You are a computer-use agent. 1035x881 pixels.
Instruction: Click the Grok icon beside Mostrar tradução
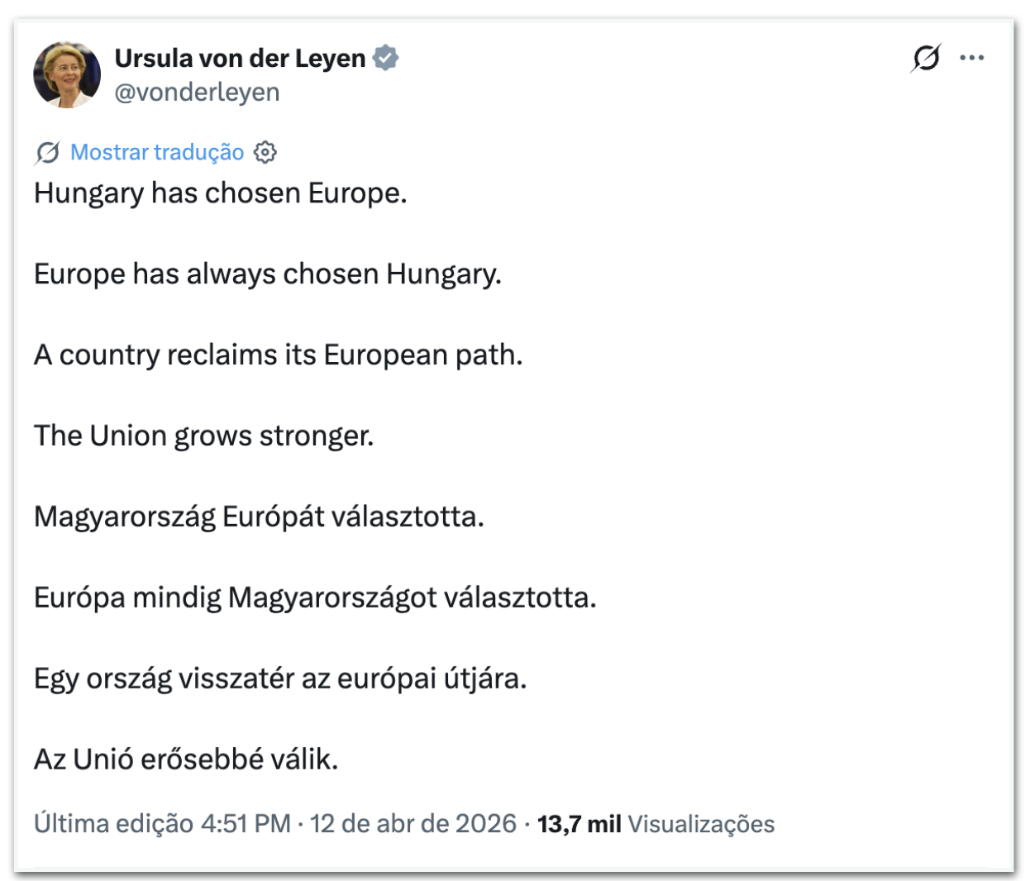point(47,152)
